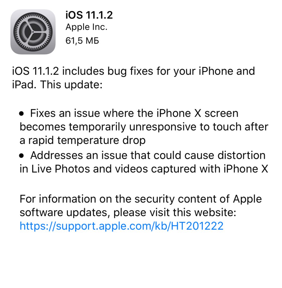This screenshot has height=288, width=282.
Task: Select the 'Addresses an issue that could cause distortion' line
Action: tap(148, 155)
